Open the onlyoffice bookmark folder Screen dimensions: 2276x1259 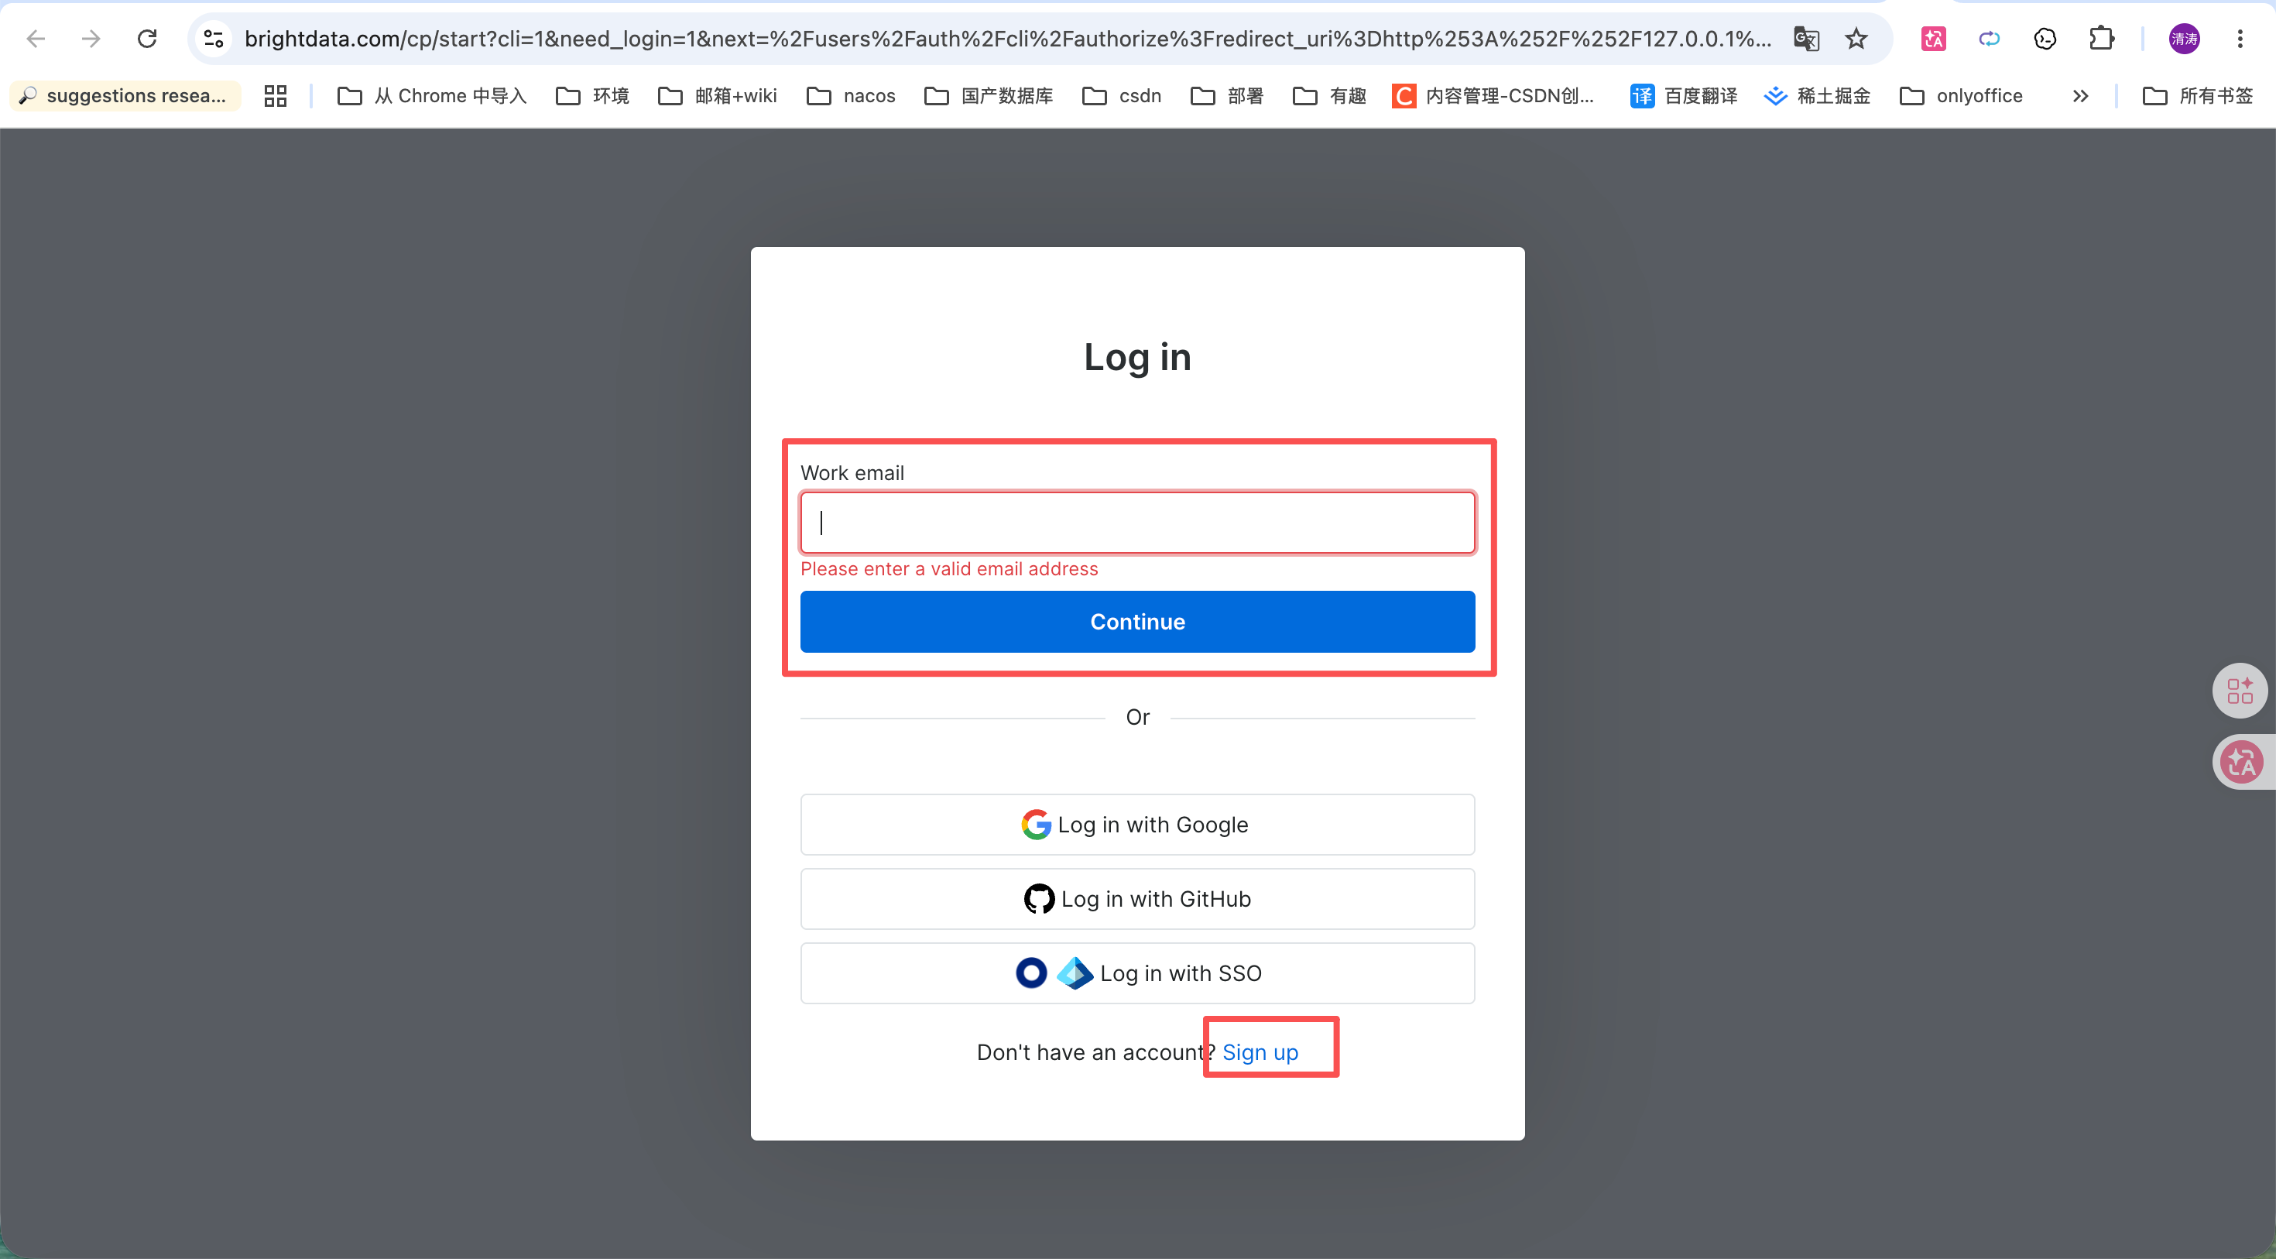(1962, 95)
